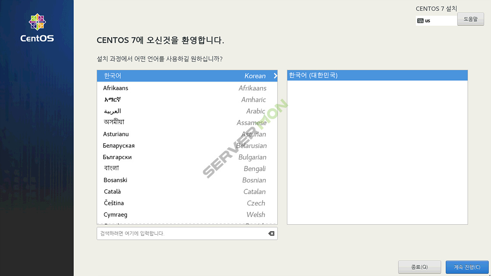Select Asturianu in the language list
This screenshot has height=276, width=491.
click(187, 134)
